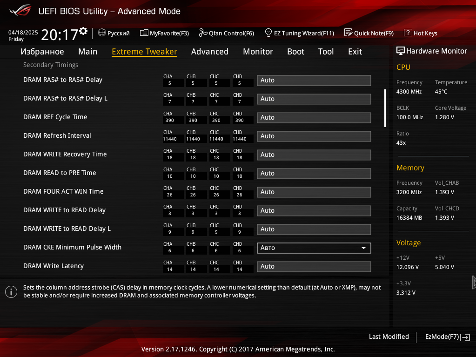Click the date 04/18/2025
476x357 pixels.
pos(23,33)
